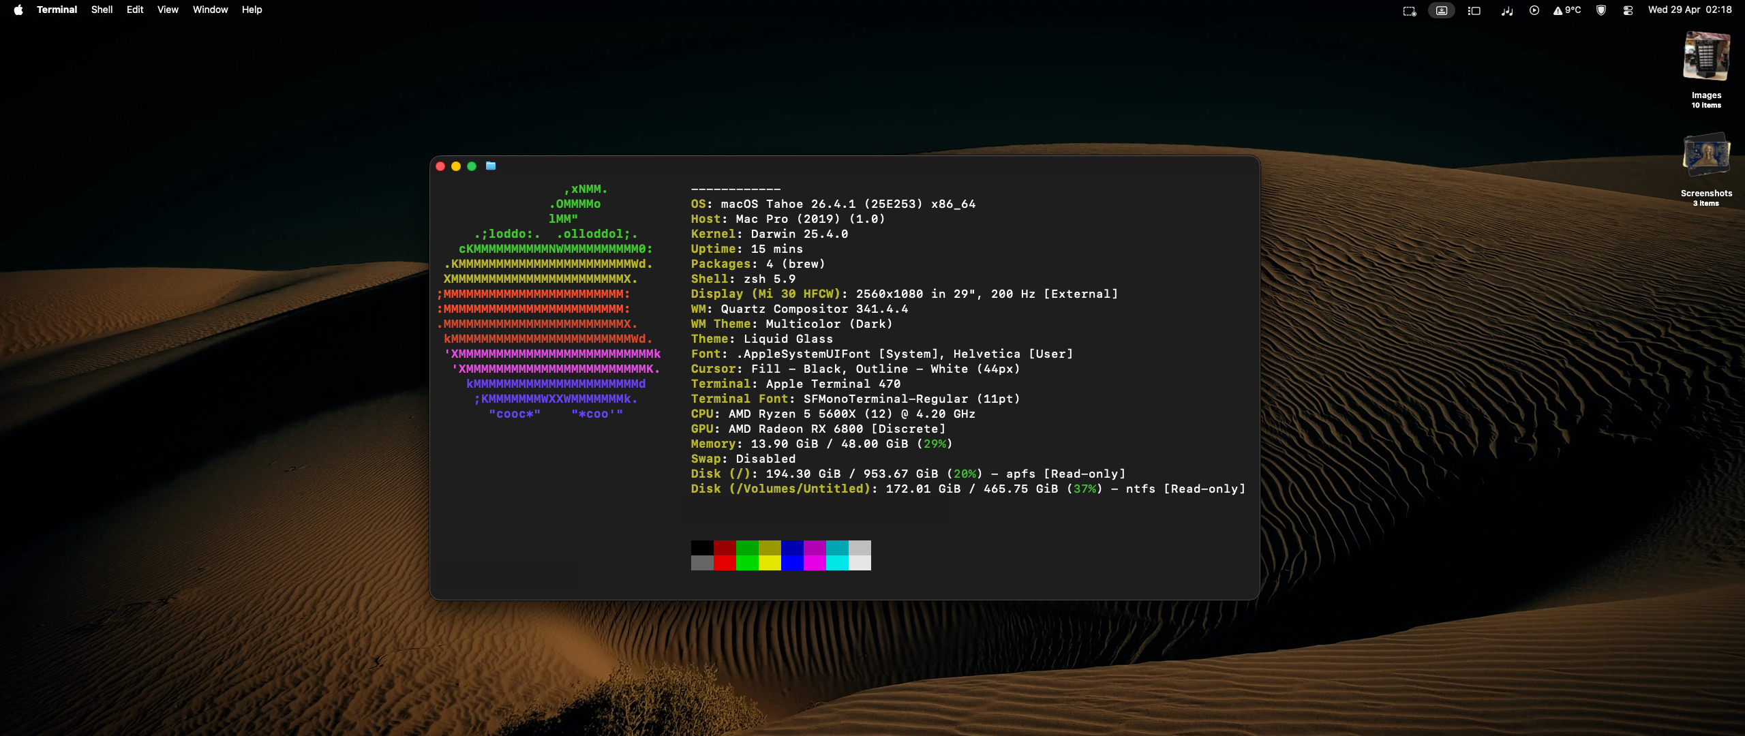Click the music notes menu bar icon
Screen dimensions: 1745x736
click(x=1506, y=10)
